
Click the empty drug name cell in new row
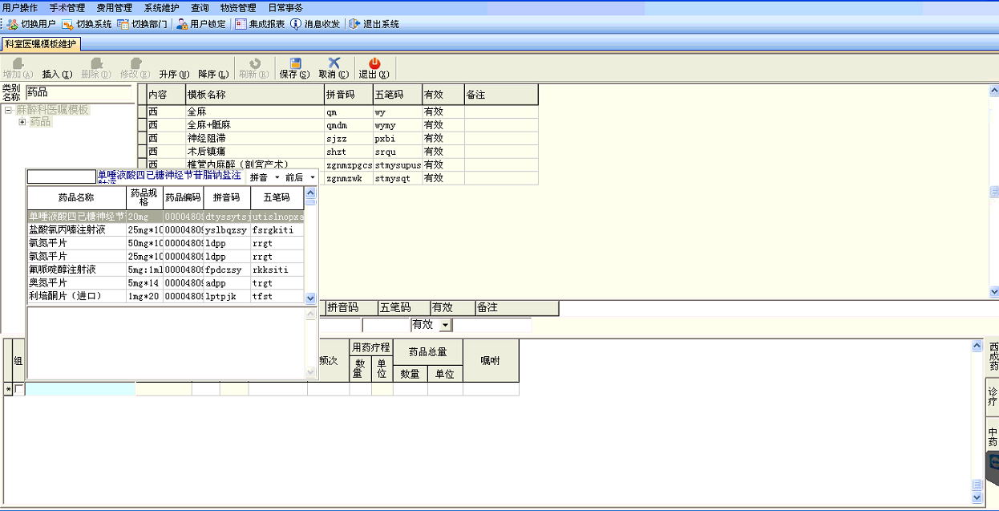point(80,389)
